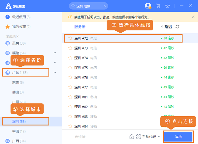
Task: Favorite 深圳 #82 with its star
Action: click(70, 107)
